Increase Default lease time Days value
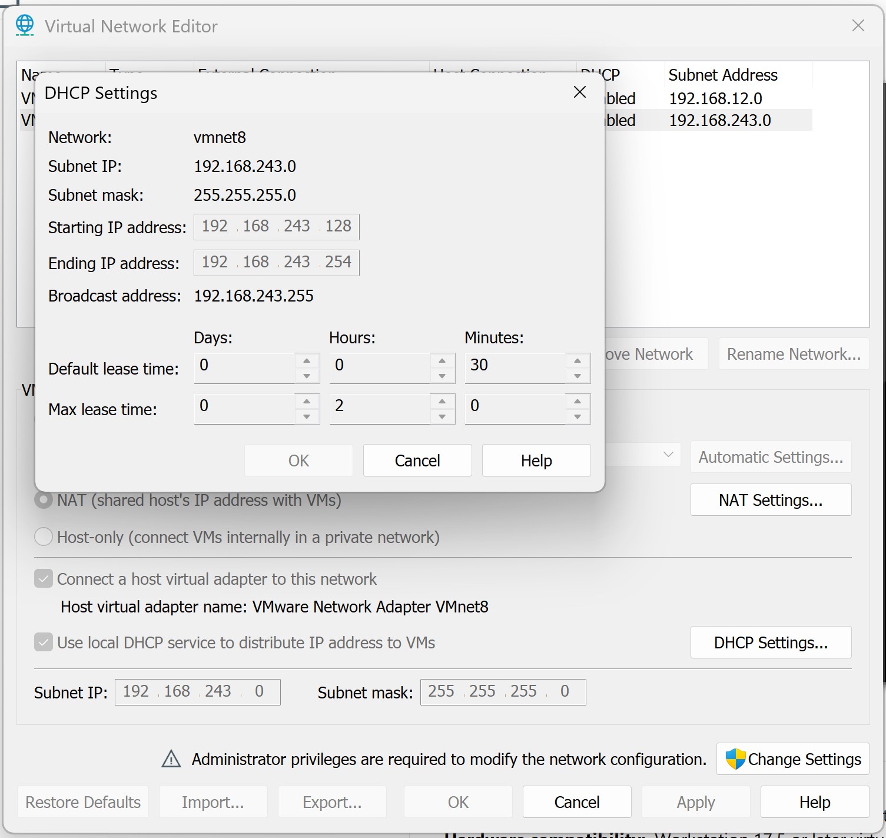 click(307, 361)
